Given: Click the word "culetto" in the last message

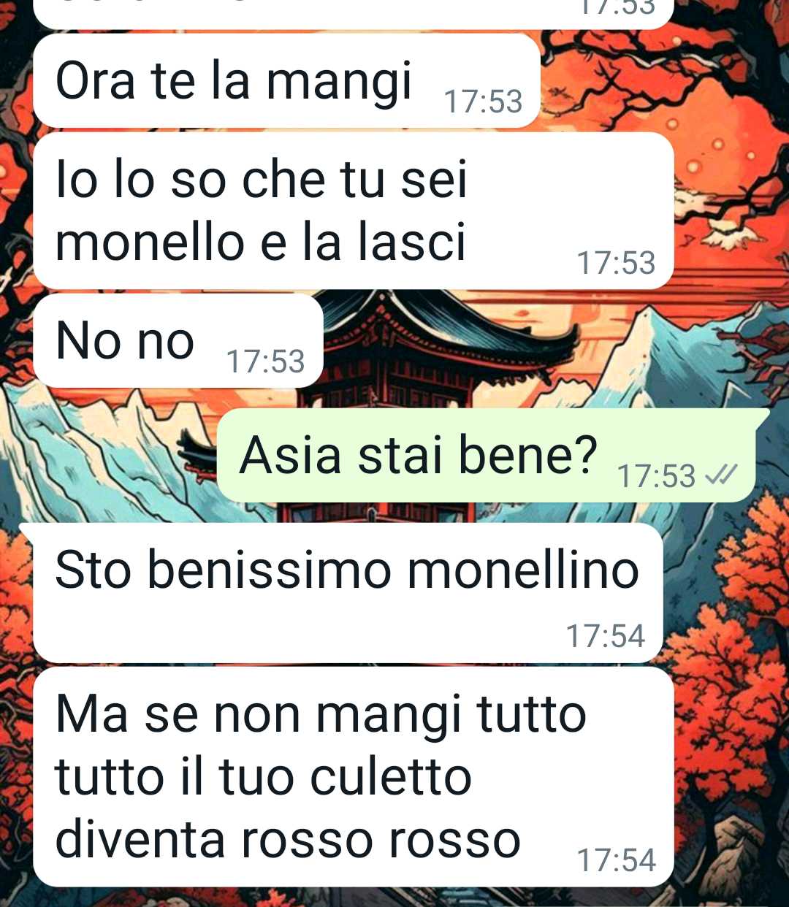Looking at the screenshot, I should click(x=390, y=776).
